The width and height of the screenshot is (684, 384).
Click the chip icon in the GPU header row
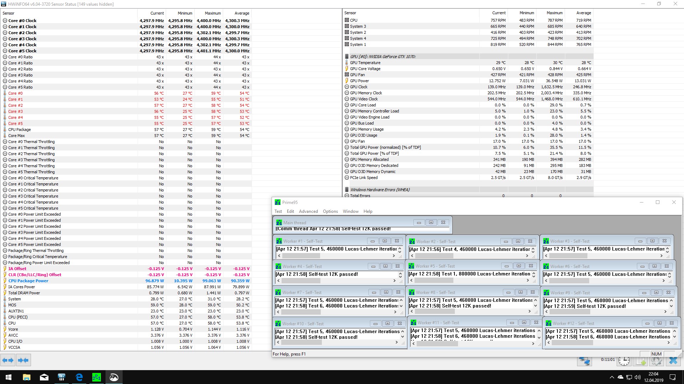tap(346, 57)
